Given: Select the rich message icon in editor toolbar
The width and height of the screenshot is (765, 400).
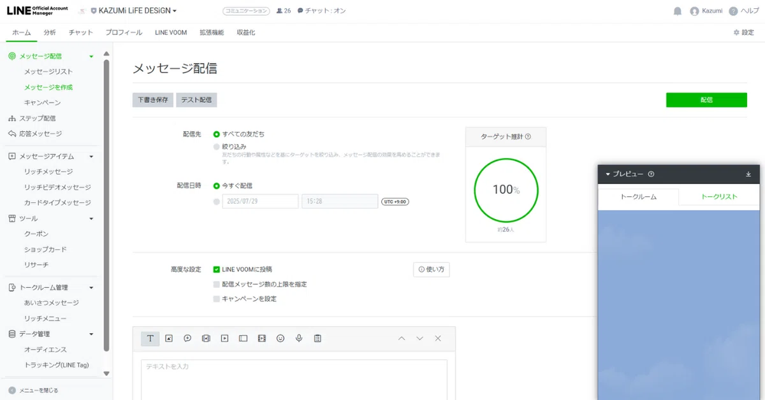Looking at the screenshot, I should 206,338.
